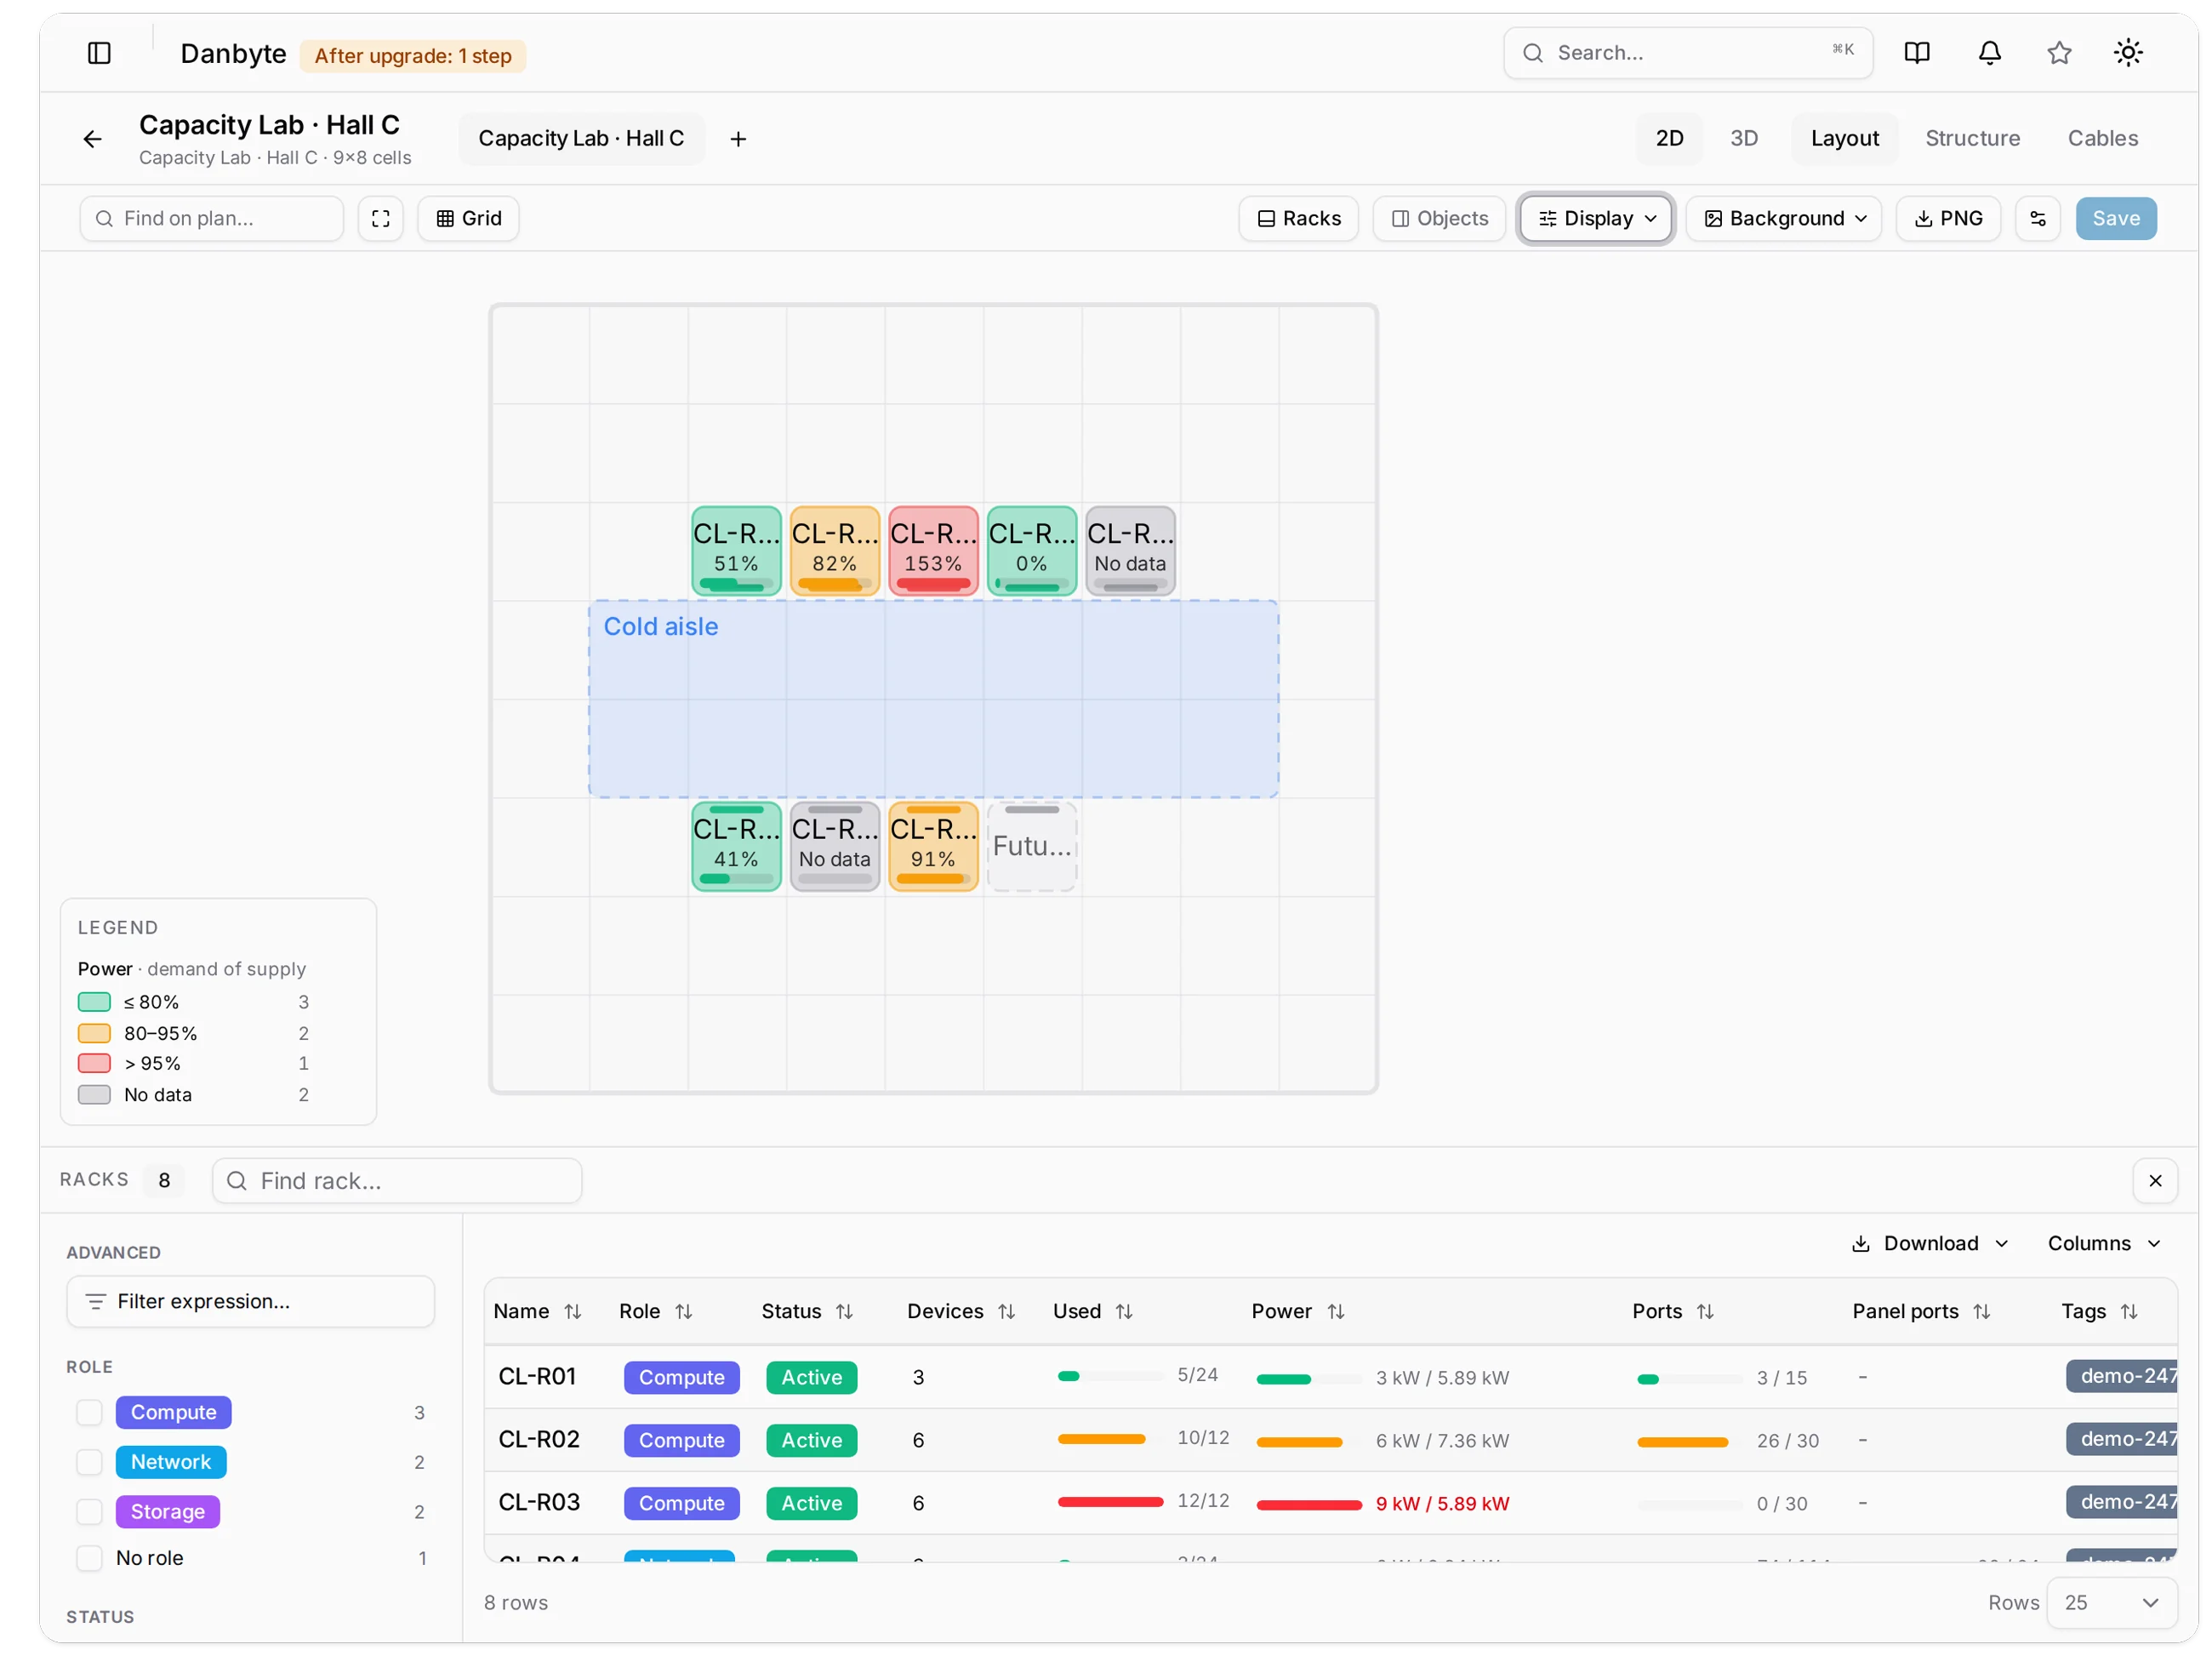The image size is (2212, 1656).
Task: Expand the Columns menu
Action: tap(2103, 1243)
